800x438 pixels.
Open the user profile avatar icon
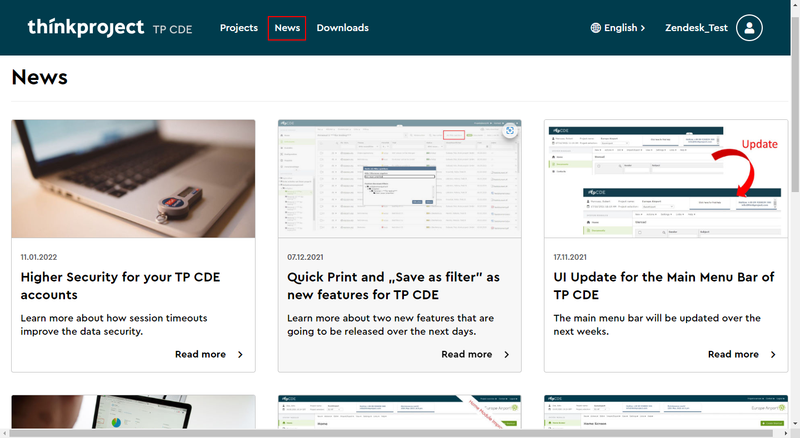click(749, 28)
